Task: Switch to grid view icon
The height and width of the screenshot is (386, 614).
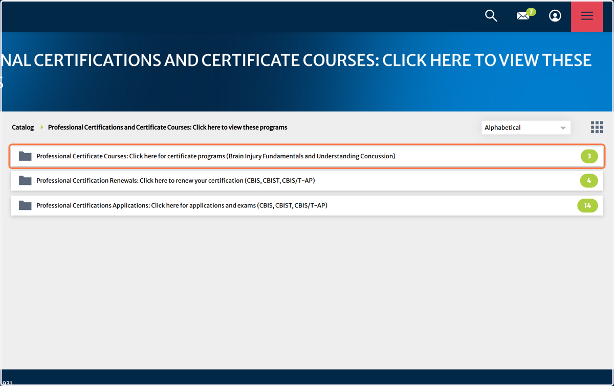Action: (597, 127)
